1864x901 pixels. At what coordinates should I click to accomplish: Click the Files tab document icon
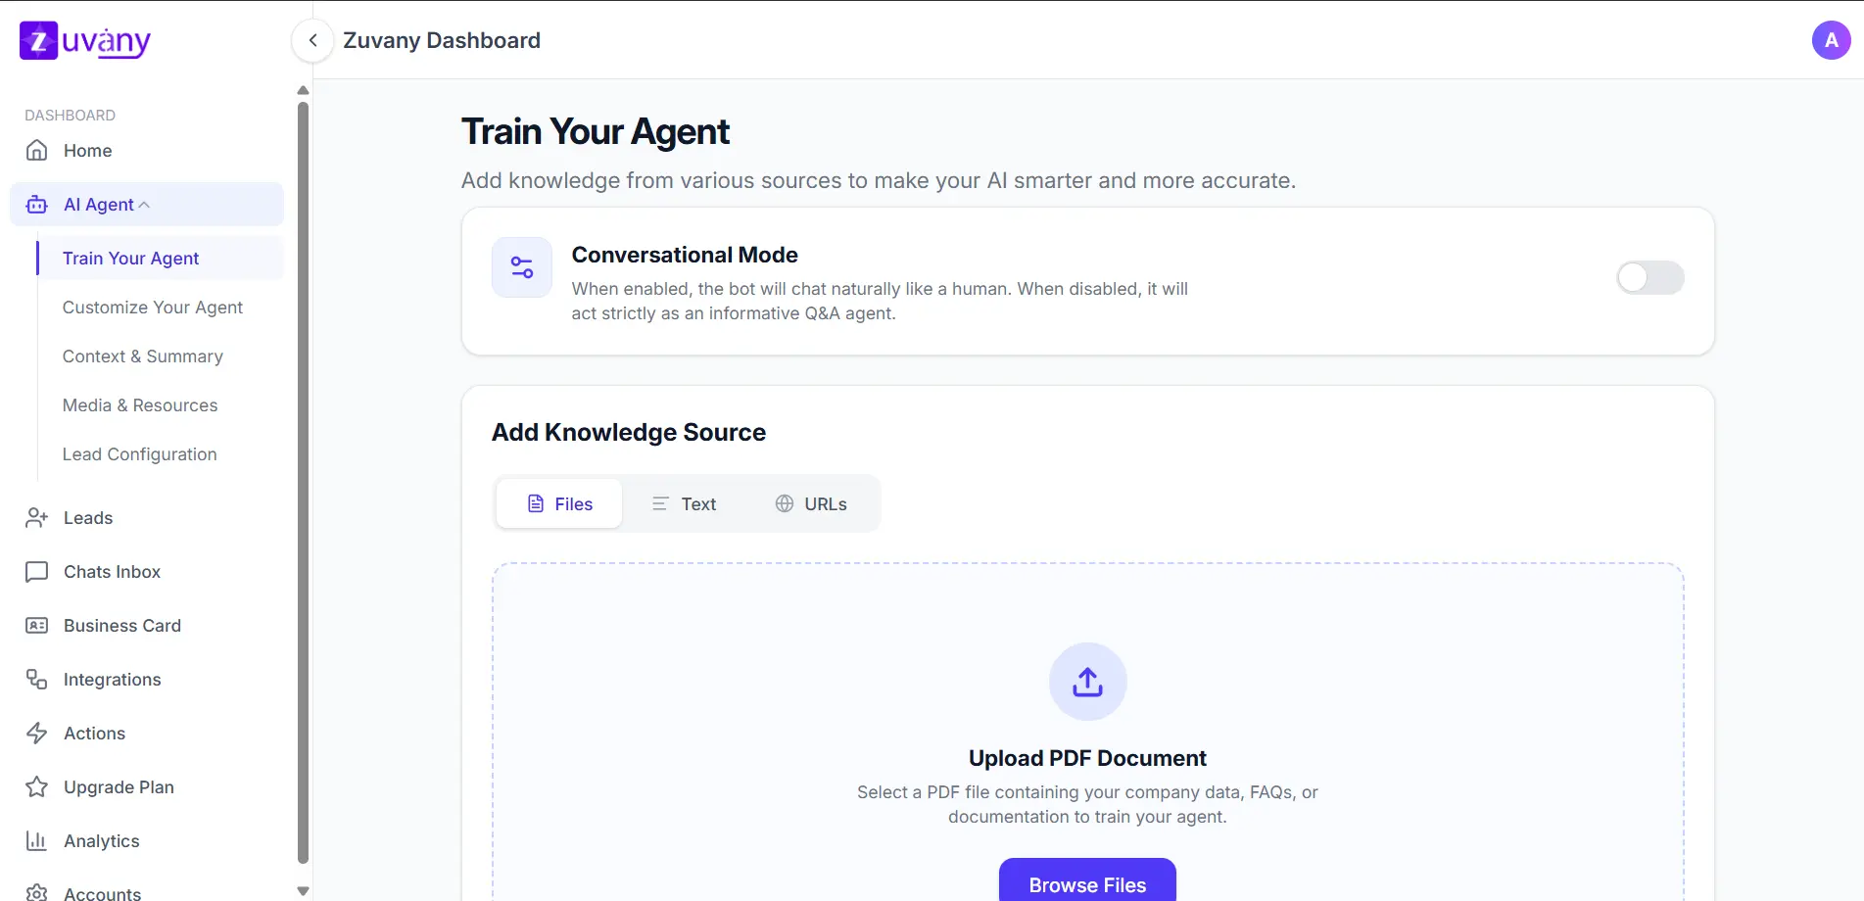click(536, 504)
